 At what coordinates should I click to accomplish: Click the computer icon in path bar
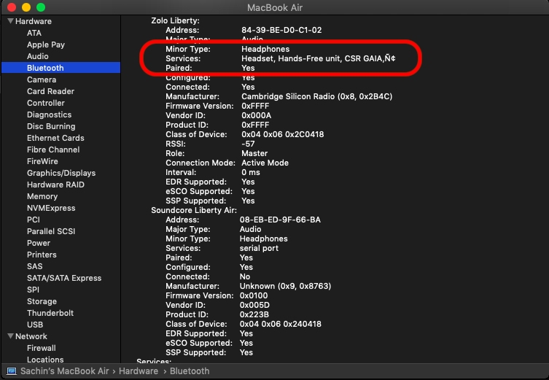point(12,371)
